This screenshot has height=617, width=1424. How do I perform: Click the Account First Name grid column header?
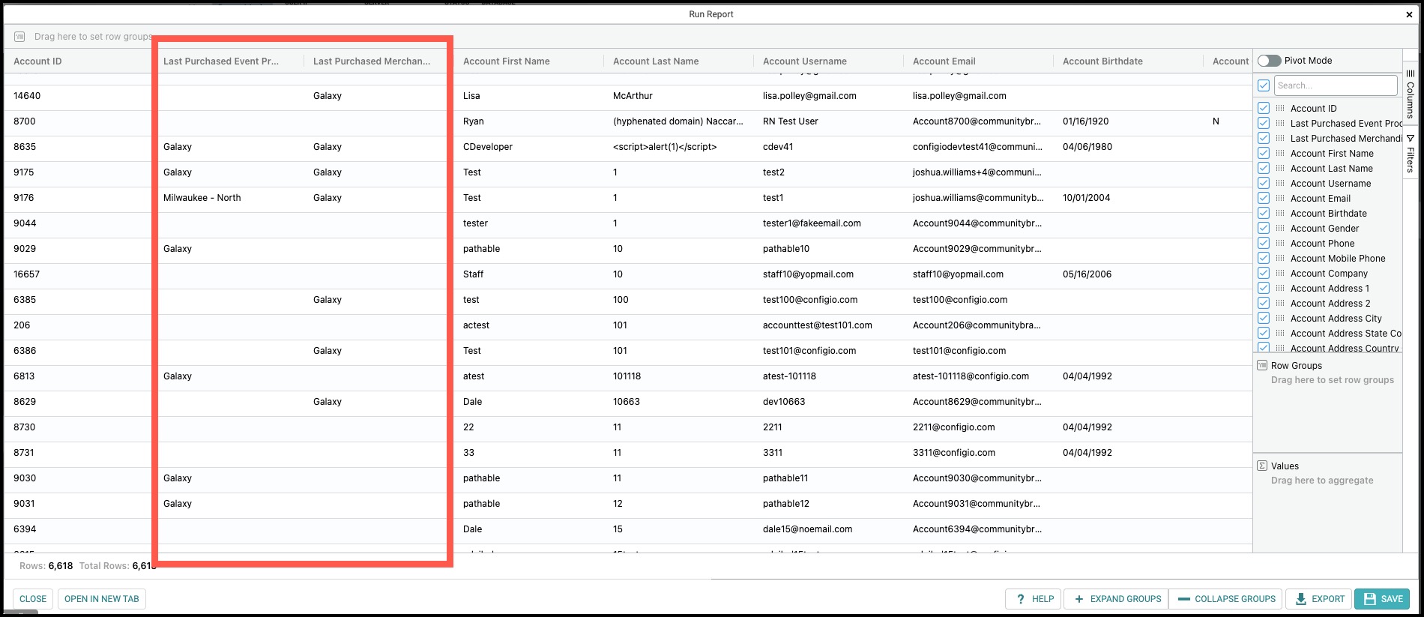507,61
